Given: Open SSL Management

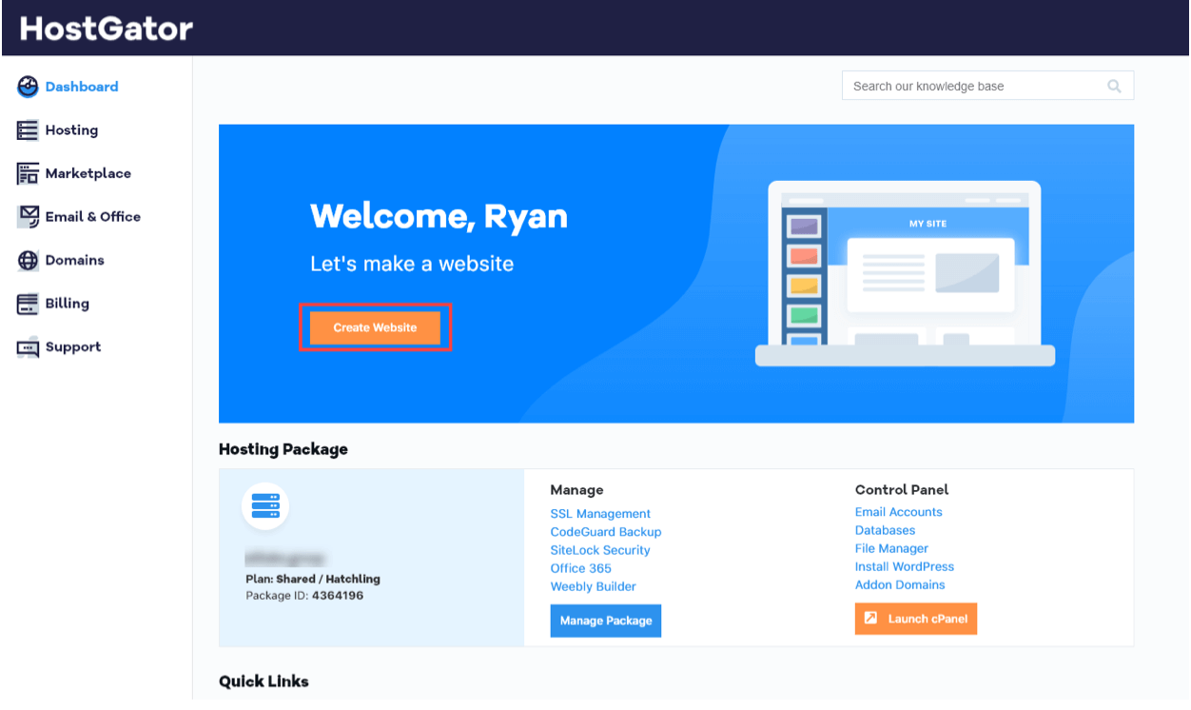Looking at the screenshot, I should tap(600, 513).
